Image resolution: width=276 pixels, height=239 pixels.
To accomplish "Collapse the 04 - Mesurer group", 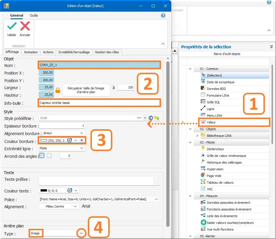I will 190,196.
